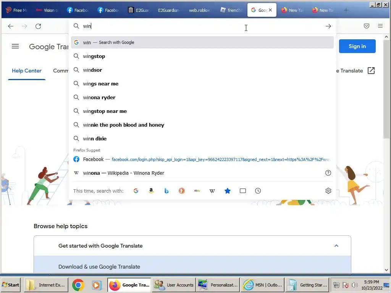Reload the page with refresh icon
The height and width of the screenshot is (293, 391).
[x=38, y=26]
